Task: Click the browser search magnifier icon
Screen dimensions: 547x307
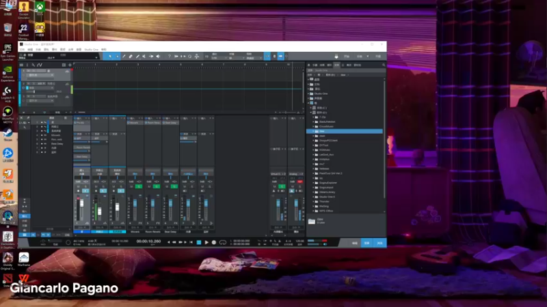Action: click(x=384, y=65)
